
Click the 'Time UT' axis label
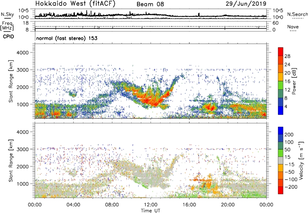point(151,211)
